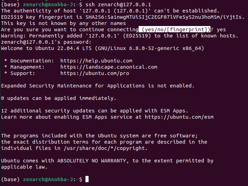The height and width of the screenshot is (186, 248).
Task: Click the https://help.ubuntu.com documentation link
Action: coord(96,61)
